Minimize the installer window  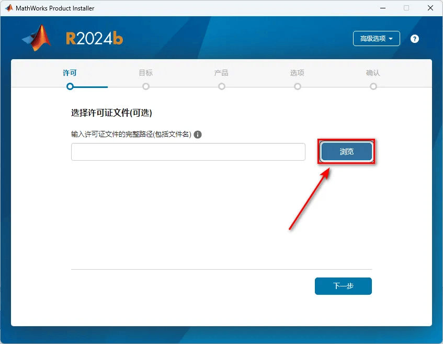[x=383, y=8]
